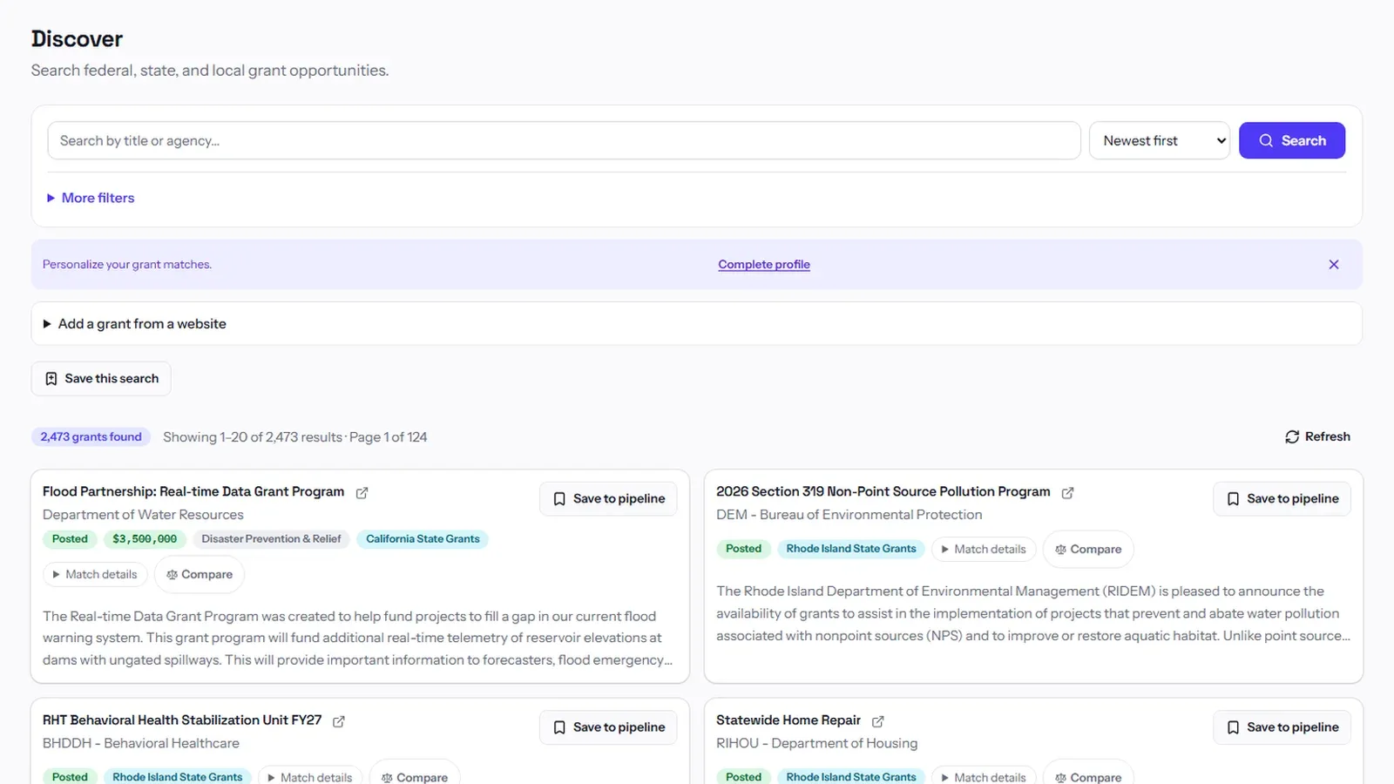
Task: Click Posted badge on Flood Partnership card
Action: 70,539
